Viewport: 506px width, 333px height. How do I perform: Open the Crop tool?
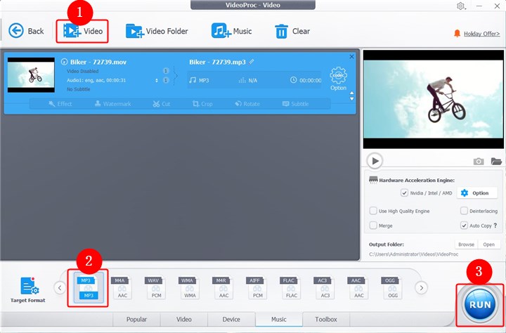[x=202, y=104]
